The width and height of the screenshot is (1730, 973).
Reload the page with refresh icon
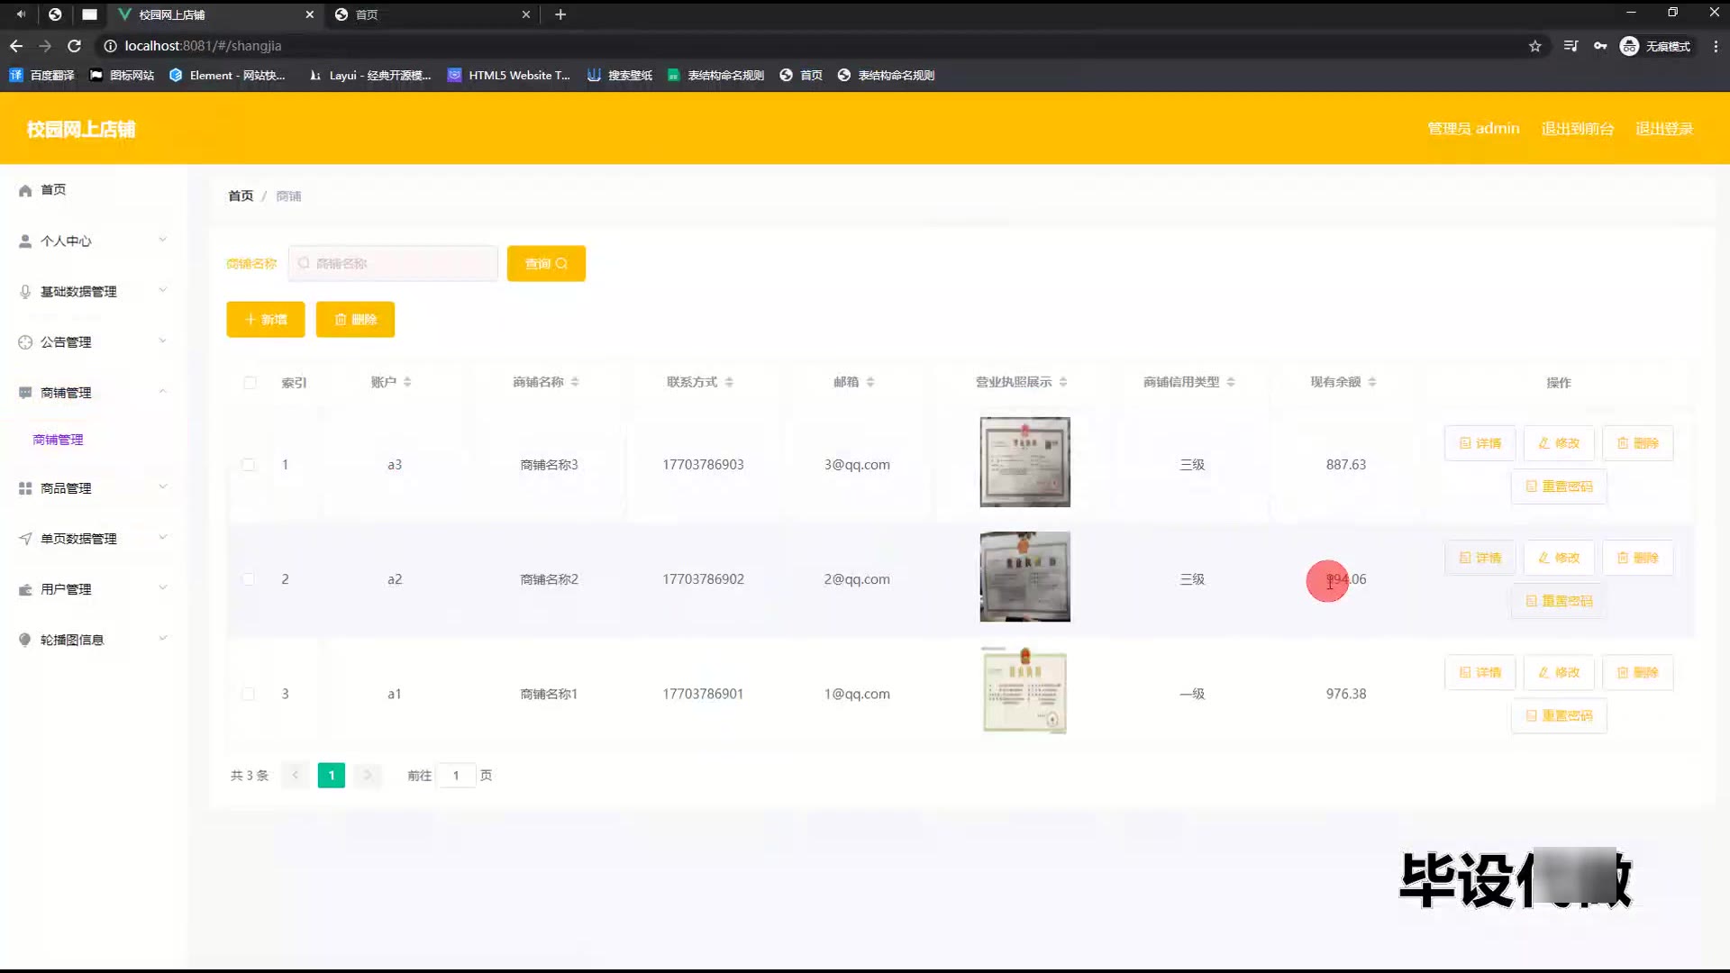point(75,46)
